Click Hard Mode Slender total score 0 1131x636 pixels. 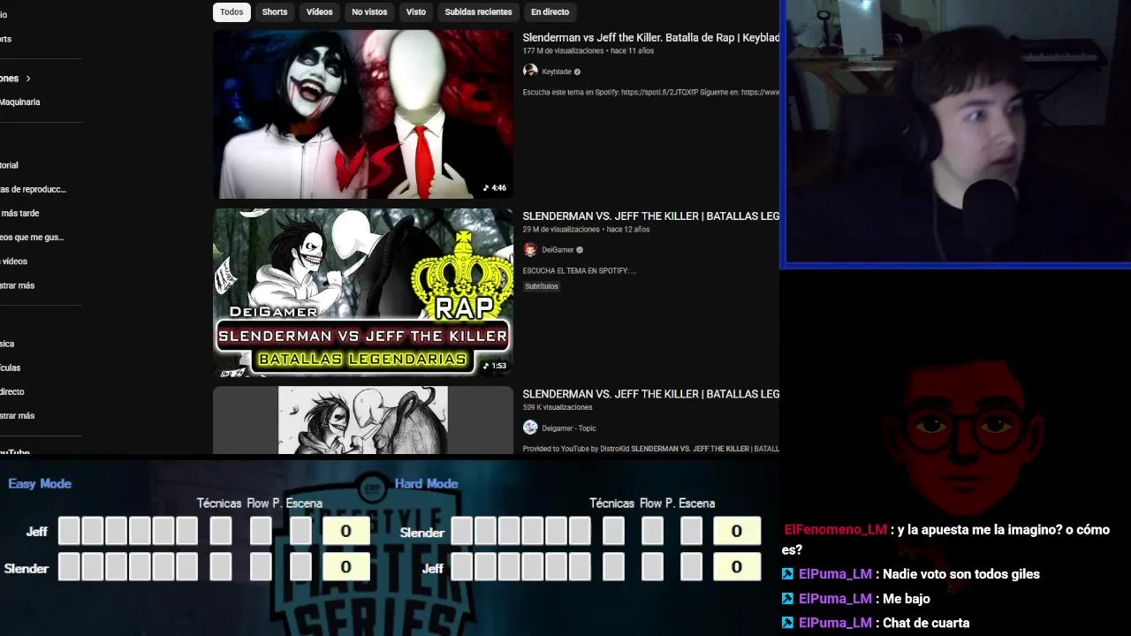pyautogui.click(x=737, y=531)
